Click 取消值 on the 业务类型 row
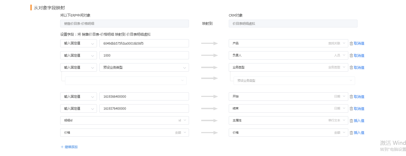Image resolution: width=406 pixels, height=156 pixels. point(359,67)
